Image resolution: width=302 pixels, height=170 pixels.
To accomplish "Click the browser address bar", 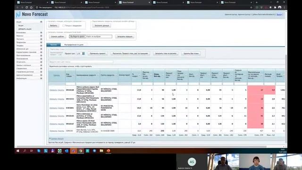I will click(143, 8).
